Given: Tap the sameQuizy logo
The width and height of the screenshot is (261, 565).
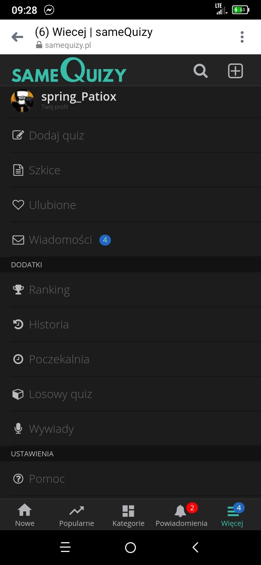Looking at the screenshot, I should [69, 71].
